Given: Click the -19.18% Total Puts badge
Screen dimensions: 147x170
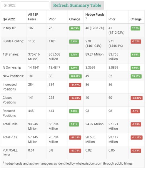Looking at the screenshot, I should pyautogui.click(x=75, y=137).
